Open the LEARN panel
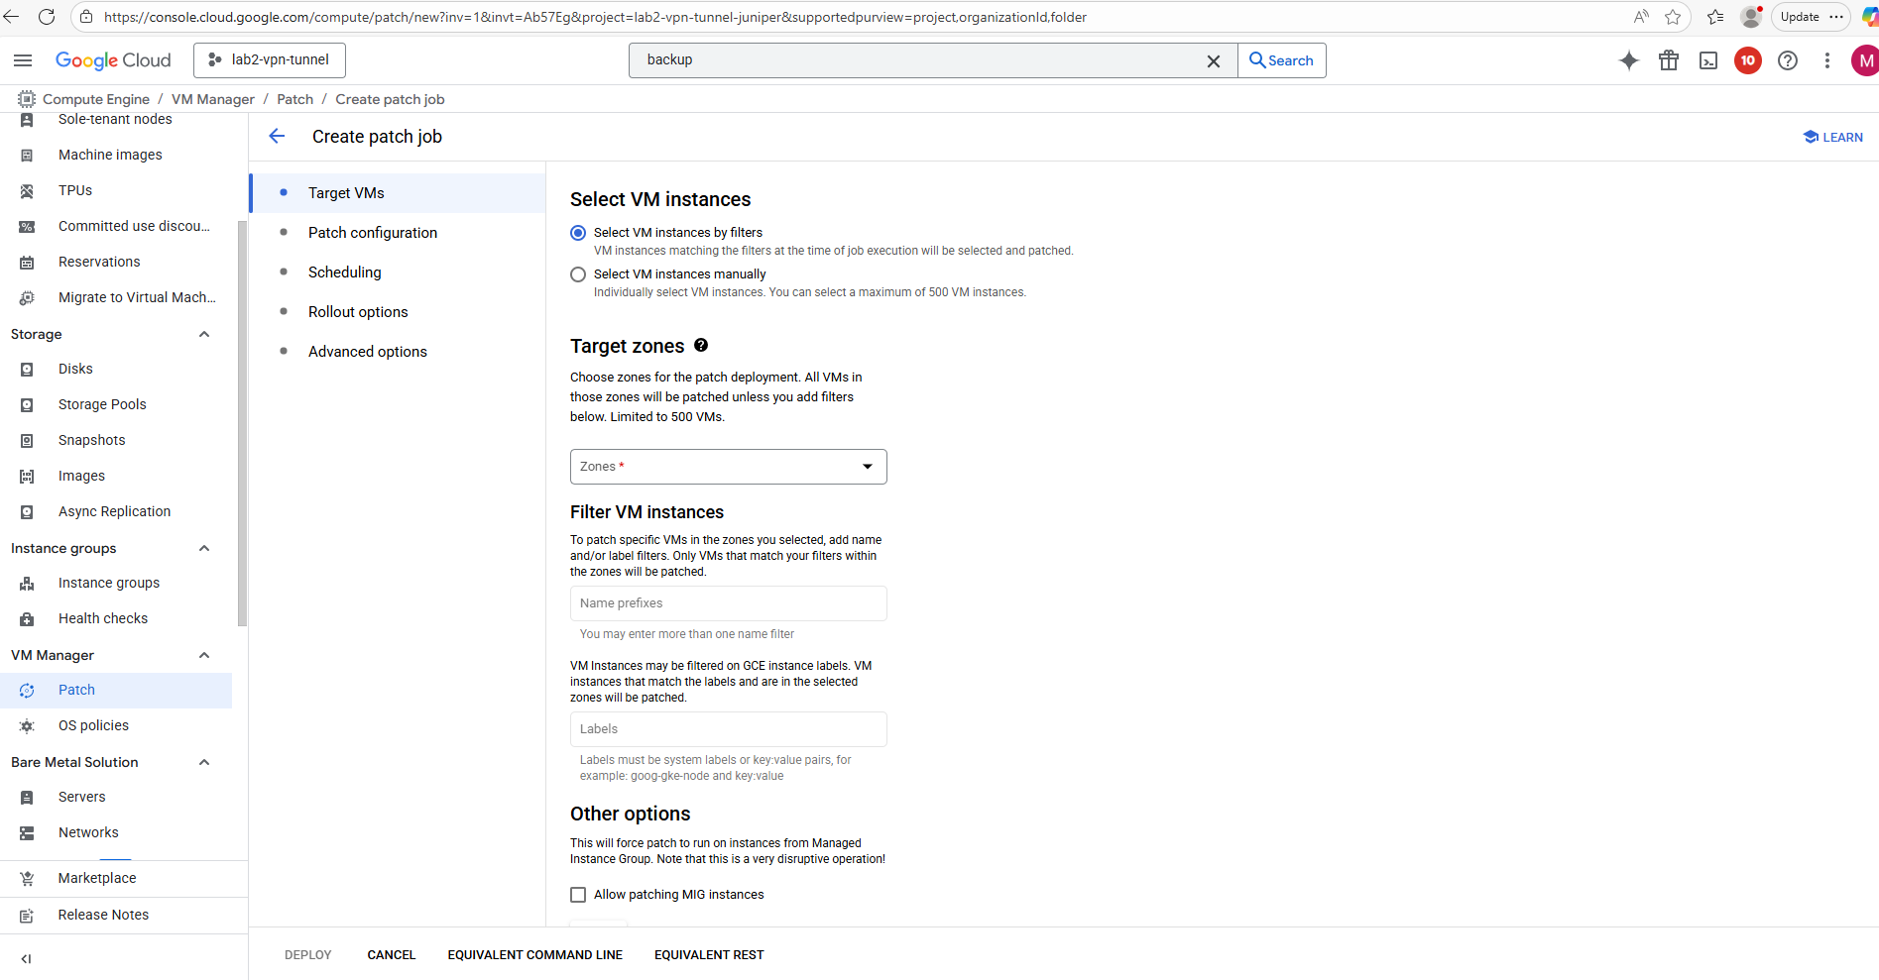Screen dimensions: 1879x980 pyautogui.click(x=1833, y=137)
